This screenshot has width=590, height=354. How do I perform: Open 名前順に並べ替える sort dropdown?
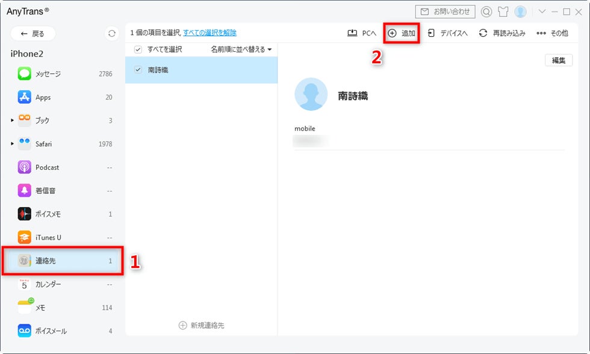241,49
